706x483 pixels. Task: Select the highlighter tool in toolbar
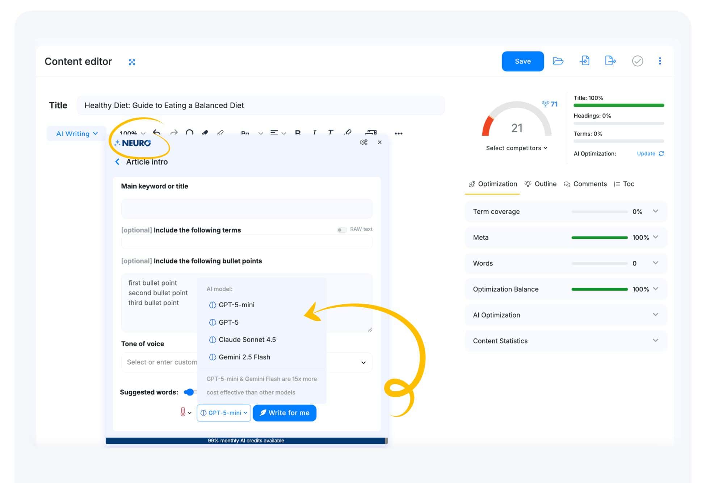tap(205, 133)
